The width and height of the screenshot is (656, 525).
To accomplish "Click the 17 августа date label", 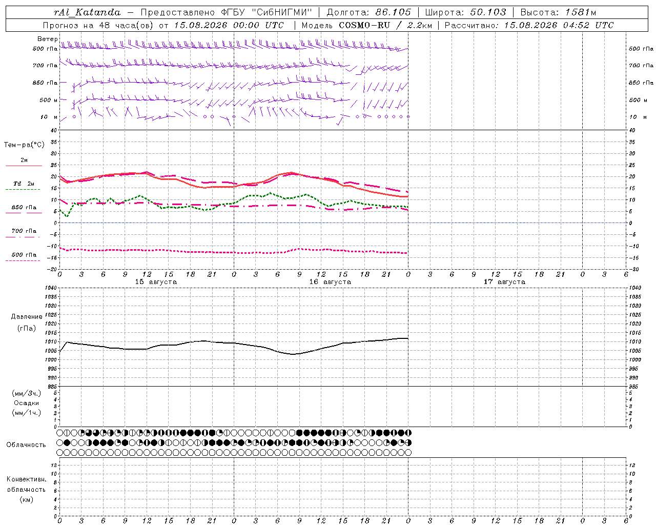I will (504, 282).
